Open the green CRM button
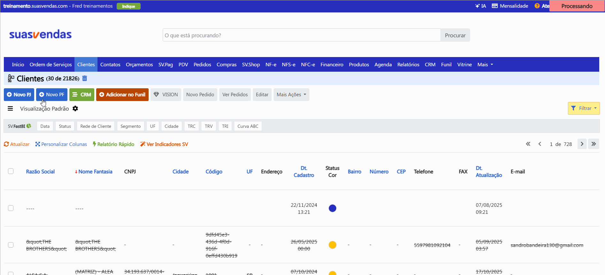 coord(82,95)
